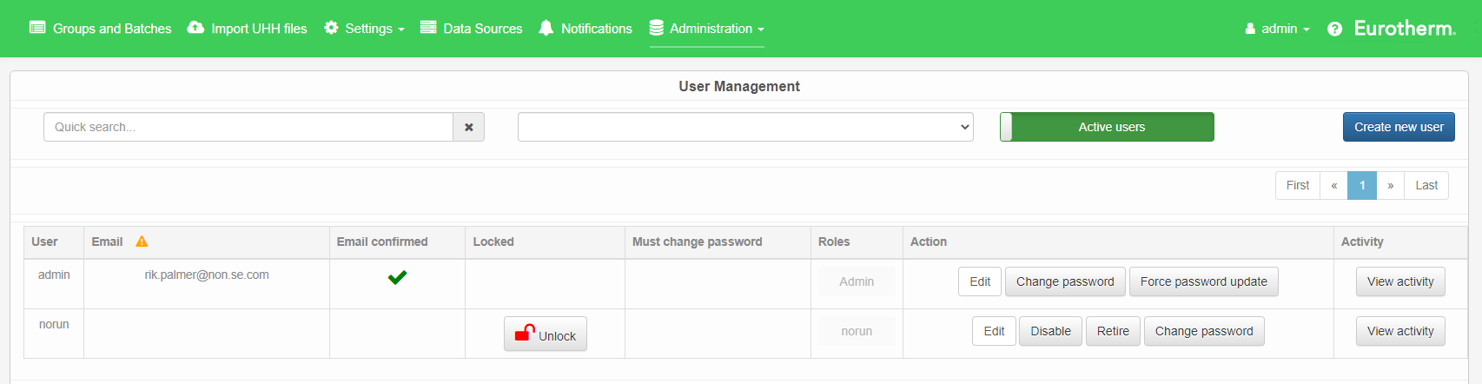The image size is (1482, 384).
Task: Click the email warning triangle icon
Action: [x=142, y=242]
